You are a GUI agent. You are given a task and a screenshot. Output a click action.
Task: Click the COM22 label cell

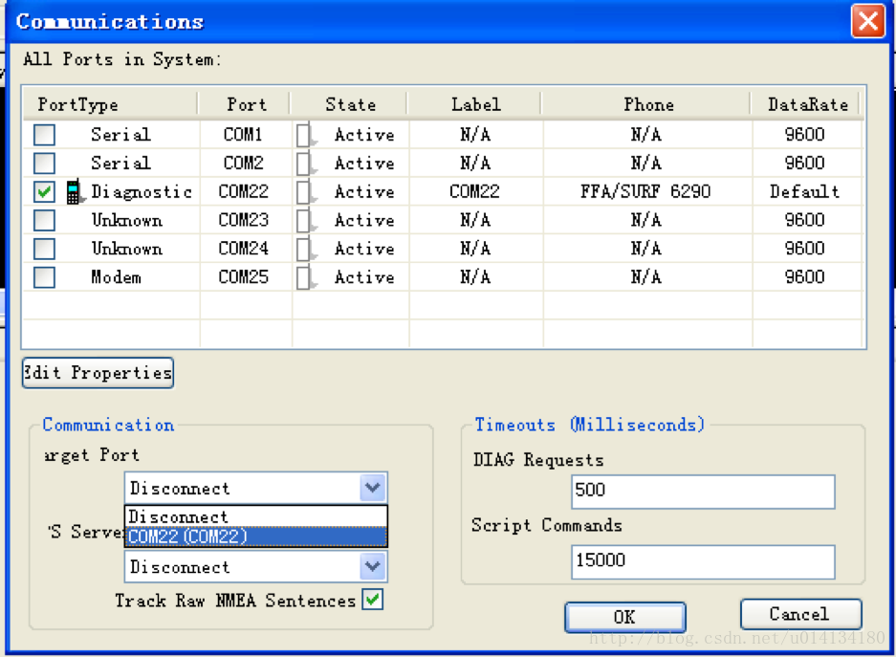[x=474, y=191]
